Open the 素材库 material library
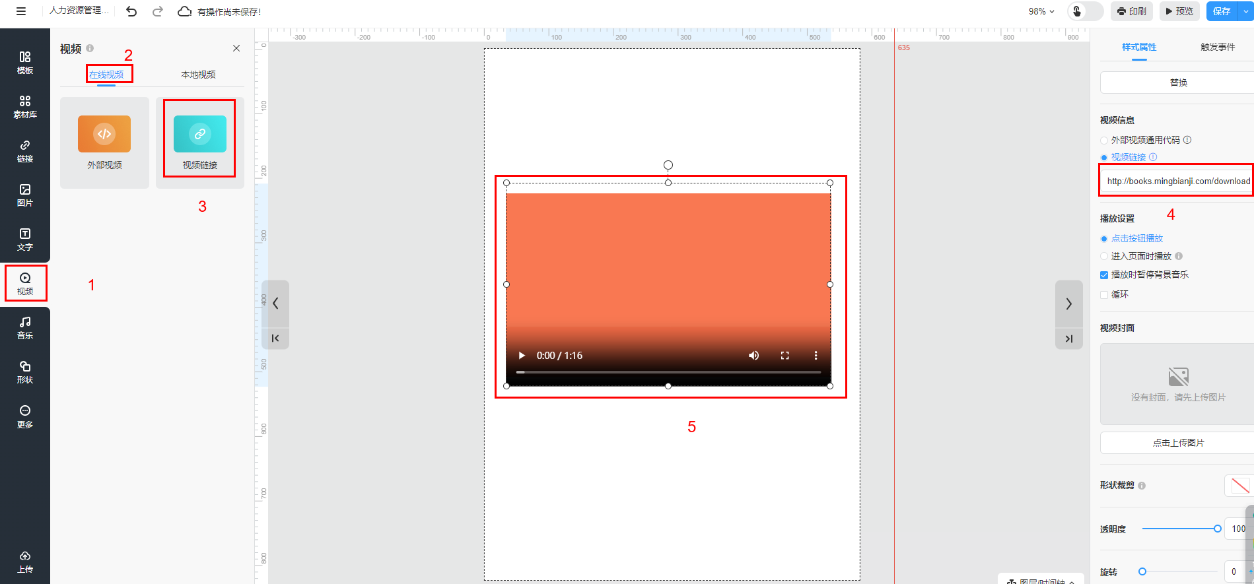This screenshot has width=1254, height=584. pyautogui.click(x=24, y=106)
